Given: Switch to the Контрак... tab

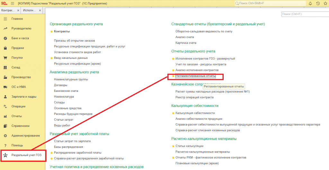Looking at the screenshot, I should pyautogui.click(x=8, y=10).
